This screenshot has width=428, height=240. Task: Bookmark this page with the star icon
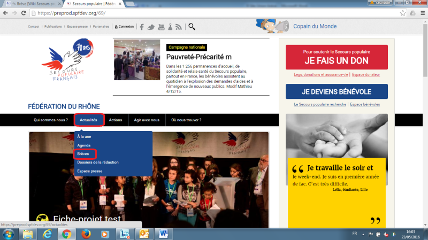(x=401, y=12)
